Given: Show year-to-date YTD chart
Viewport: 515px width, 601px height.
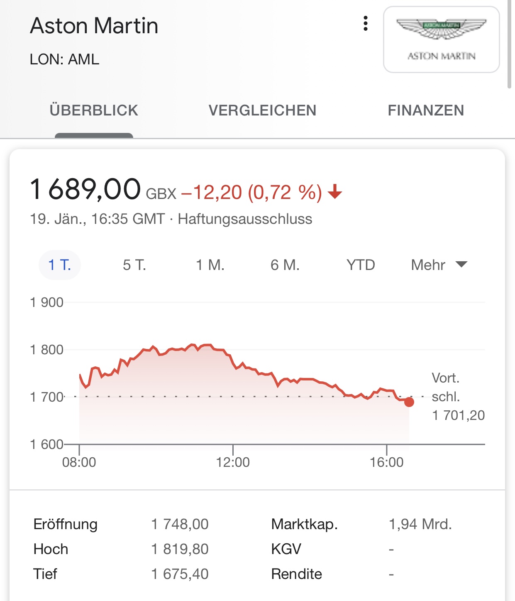Looking at the screenshot, I should coord(361,265).
